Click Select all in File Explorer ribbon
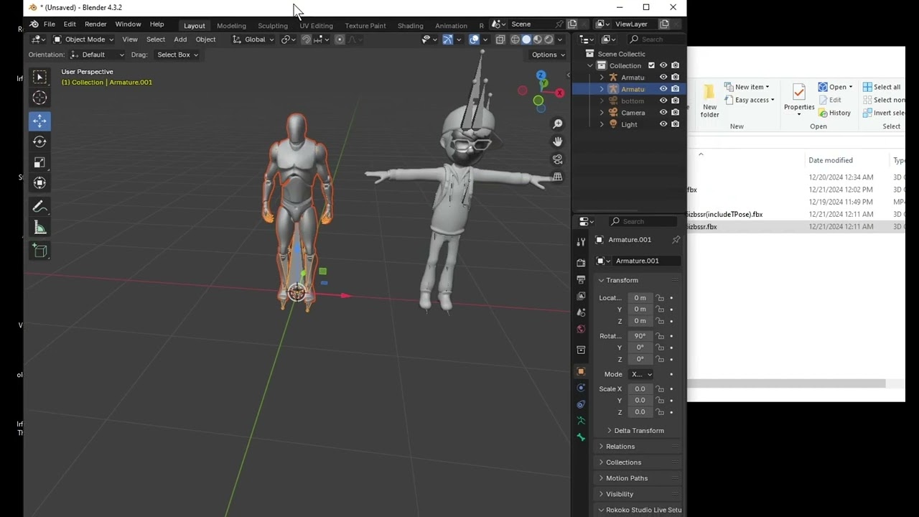 (x=881, y=87)
